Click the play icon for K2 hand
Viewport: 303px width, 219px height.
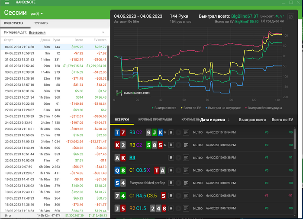[178, 145]
